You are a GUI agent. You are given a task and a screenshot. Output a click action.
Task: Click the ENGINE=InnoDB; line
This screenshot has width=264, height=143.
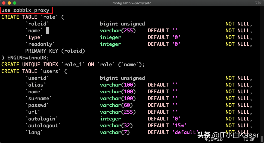point(25,58)
